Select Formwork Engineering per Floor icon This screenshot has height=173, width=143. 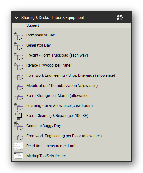[19, 137]
